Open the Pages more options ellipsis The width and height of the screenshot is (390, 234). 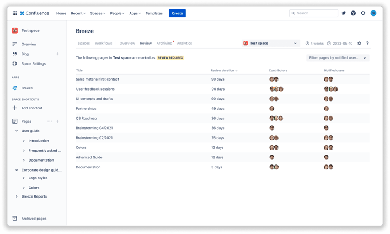point(50,121)
